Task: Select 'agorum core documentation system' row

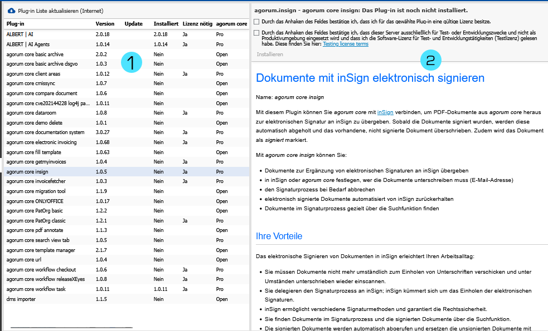Action: [127, 132]
